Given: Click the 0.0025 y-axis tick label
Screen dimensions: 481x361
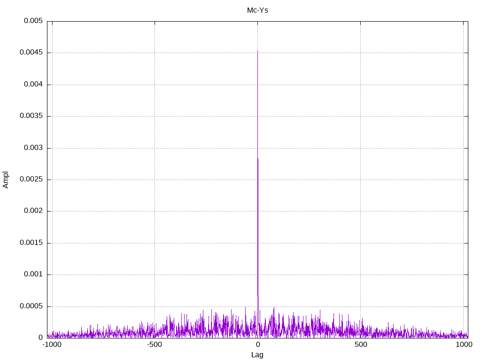Looking at the screenshot, I should [x=31, y=180].
